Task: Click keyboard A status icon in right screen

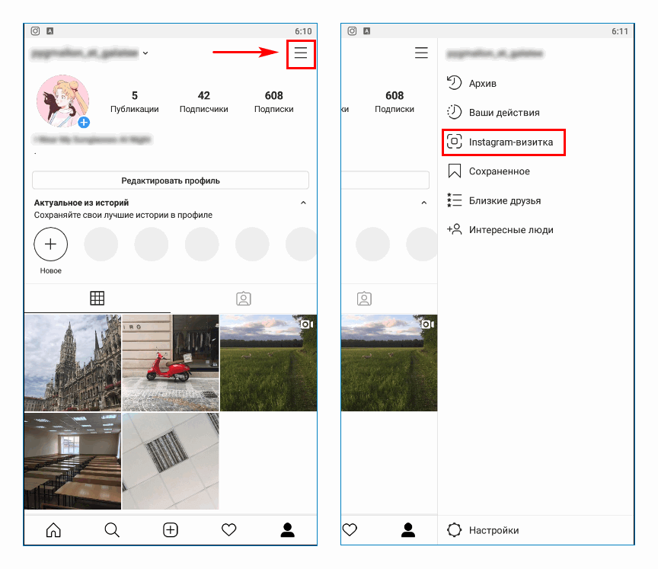Action: (x=367, y=31)
